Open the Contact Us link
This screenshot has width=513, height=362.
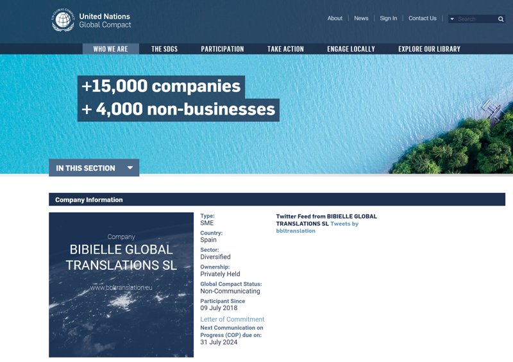pyautogui.click(x=422, y=19)
